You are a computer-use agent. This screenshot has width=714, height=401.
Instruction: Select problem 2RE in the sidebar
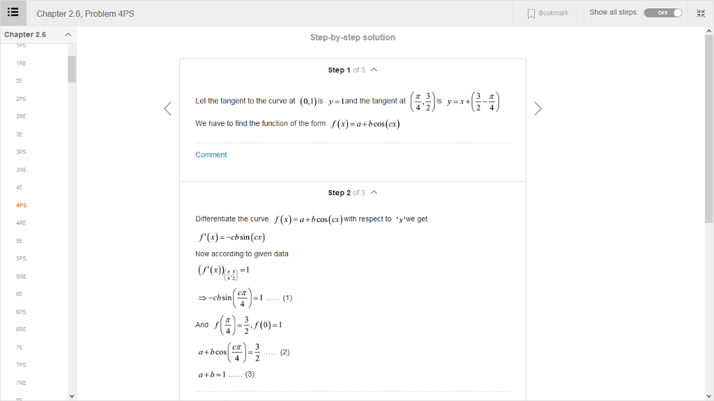coord(20,116)
